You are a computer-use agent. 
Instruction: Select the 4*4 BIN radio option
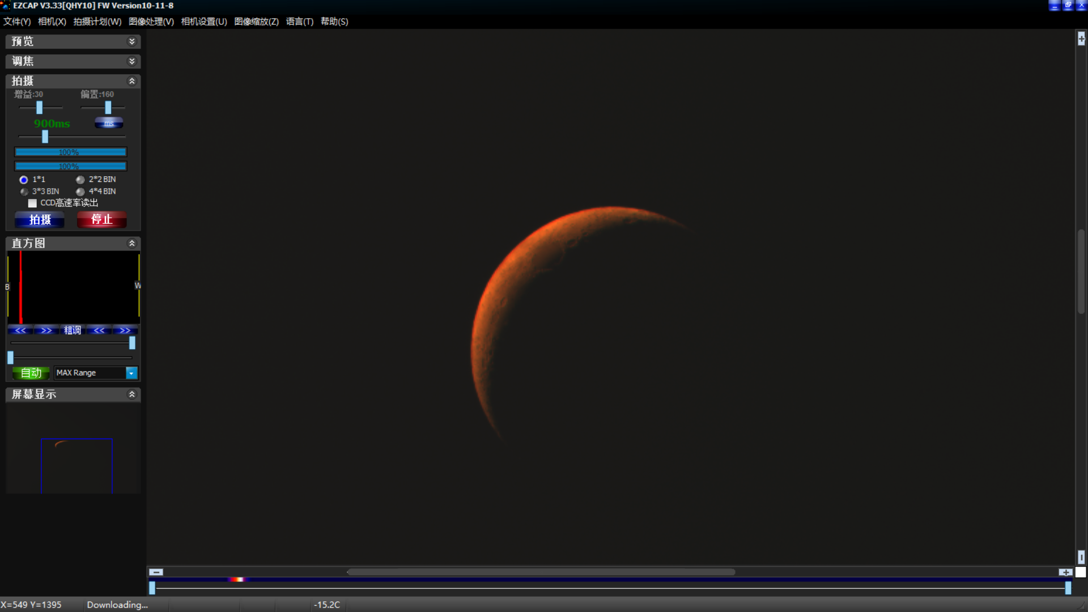pyautogui.click(x=80, y=192)
